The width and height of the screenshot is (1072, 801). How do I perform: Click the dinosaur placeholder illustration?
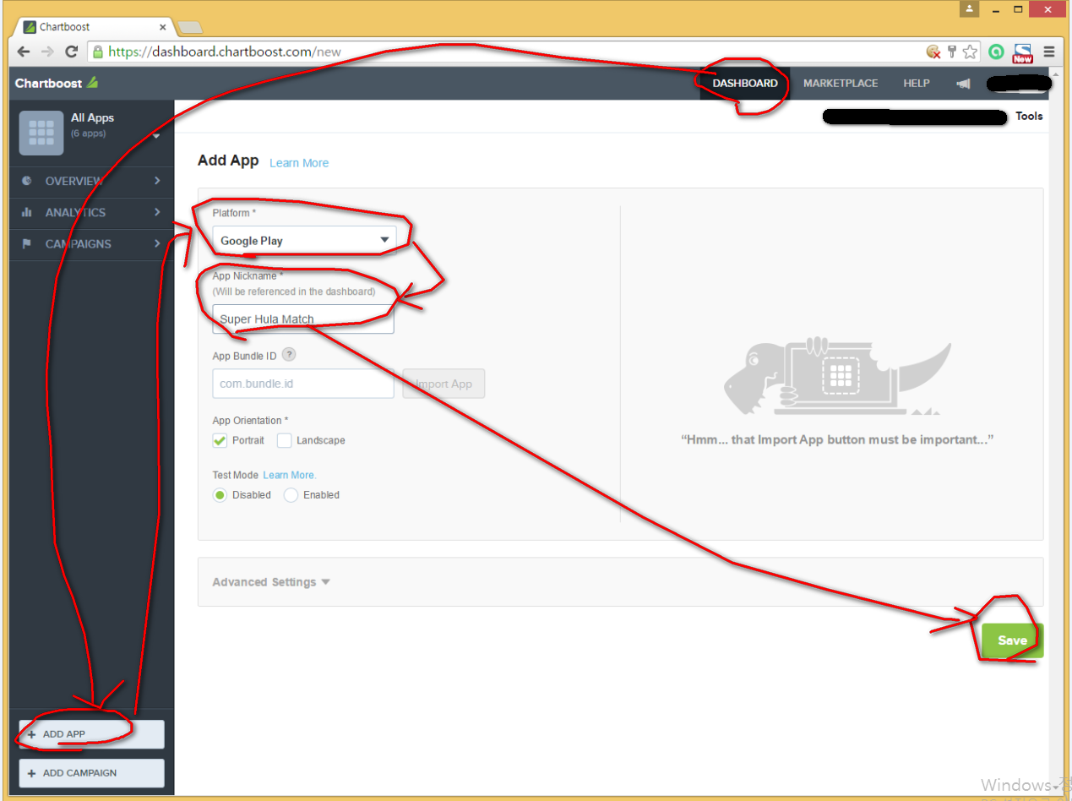pyautogui.click(x=837, y=375)
